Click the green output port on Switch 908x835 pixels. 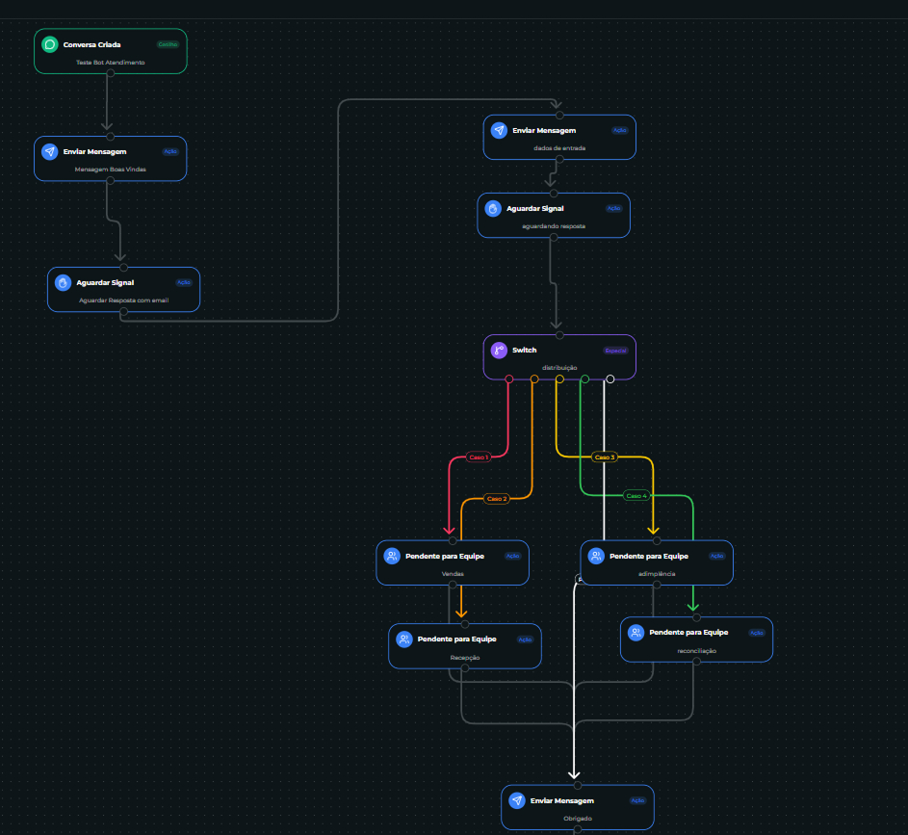pos(584,379)
